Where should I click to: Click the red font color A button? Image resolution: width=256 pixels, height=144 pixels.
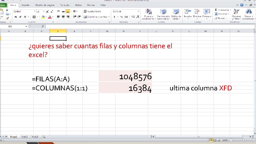(50, 17)
